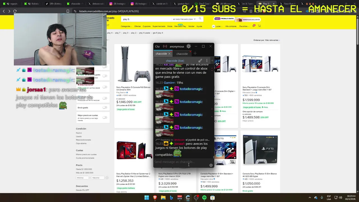Open File Explorer from taskbar
This screenshot has height=202, width=359.
click(x=163, y=198)
